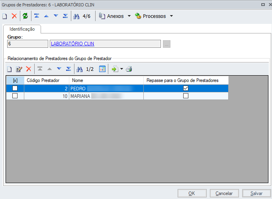Go to first row in grid toolbar
The height and width of the screenshot is (199, 272).
point(40,69)
